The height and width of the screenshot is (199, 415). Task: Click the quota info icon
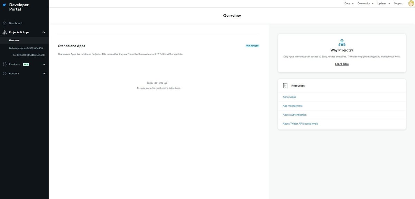(166, 83)
